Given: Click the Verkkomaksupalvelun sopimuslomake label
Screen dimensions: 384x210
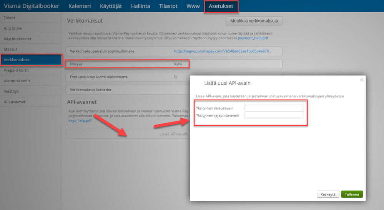Looking at the screenshot, I should [x=102, y=51].
